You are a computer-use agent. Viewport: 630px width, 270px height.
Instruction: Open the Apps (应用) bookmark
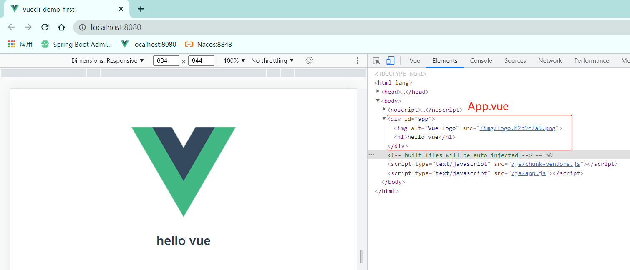tap(20, 44)
